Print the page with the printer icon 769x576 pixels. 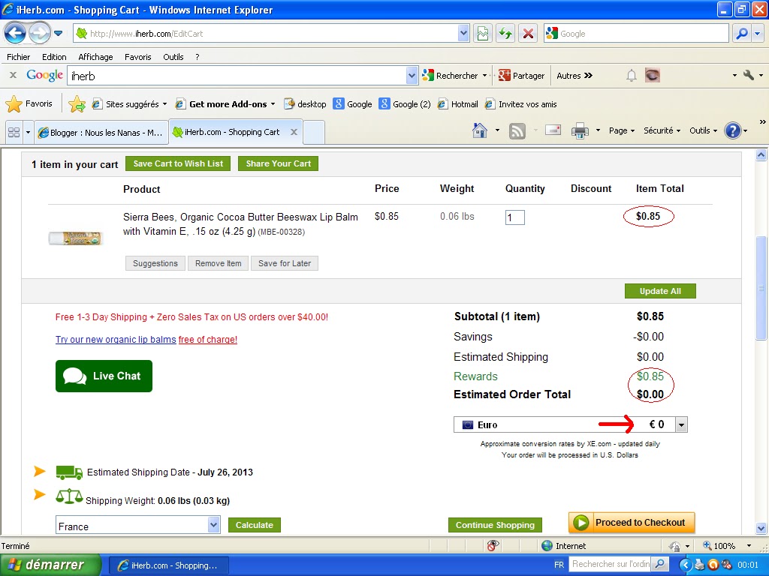[580, 130]
